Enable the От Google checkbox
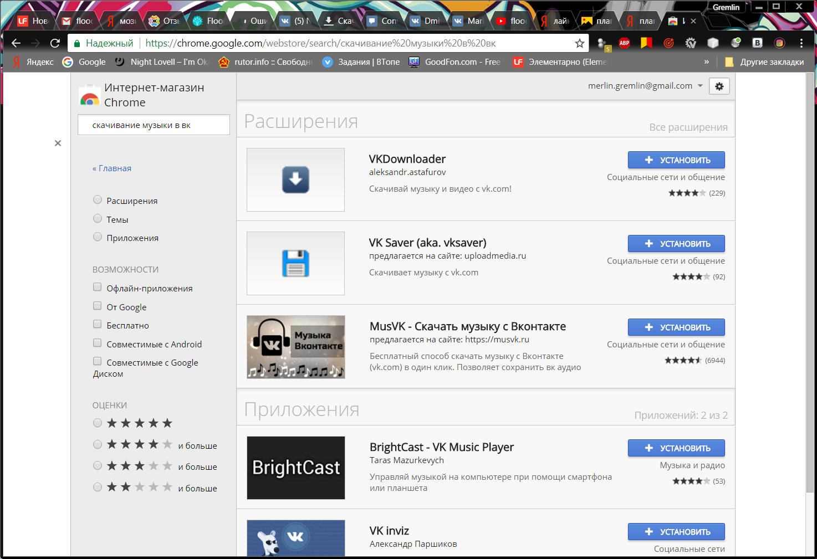 pos(97,306)
